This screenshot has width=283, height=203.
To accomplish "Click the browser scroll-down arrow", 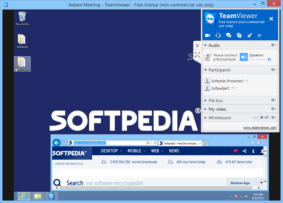I will click(x=265, y=181).
